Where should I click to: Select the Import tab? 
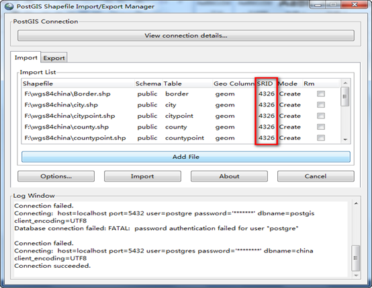point(26,58)
